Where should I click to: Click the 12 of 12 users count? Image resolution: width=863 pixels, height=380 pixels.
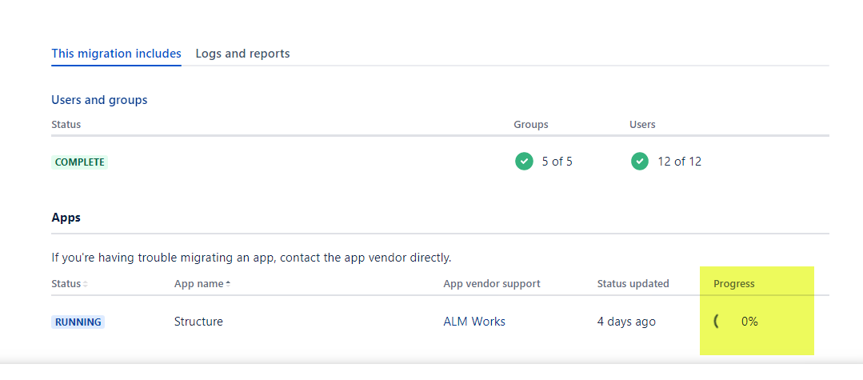[680, 162]
